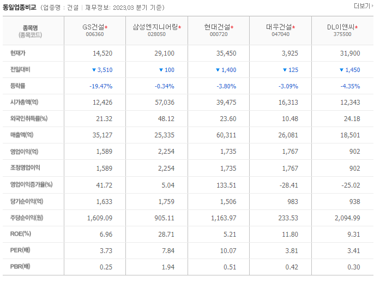The height and width of the screenshot is (282, 380).
Task: Select stock code 006360
Action: tap(95, 34)
